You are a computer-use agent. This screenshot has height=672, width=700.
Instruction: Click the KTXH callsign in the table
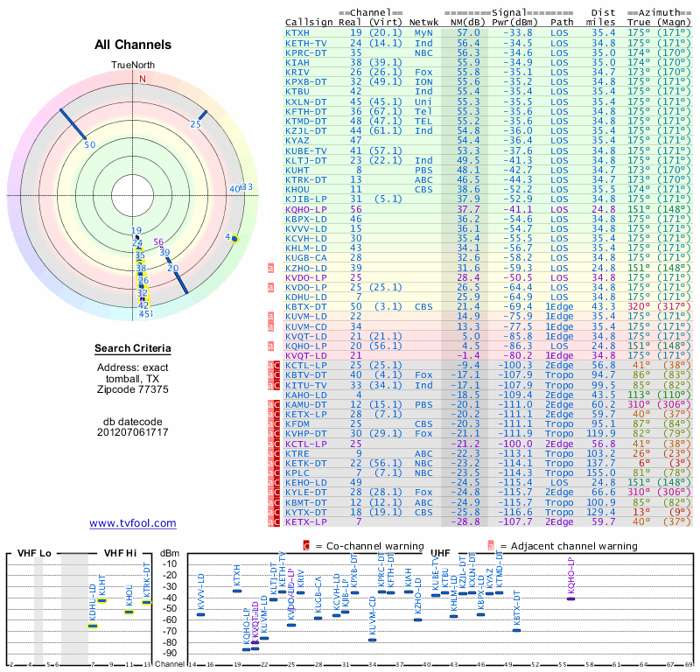point(297,32)
